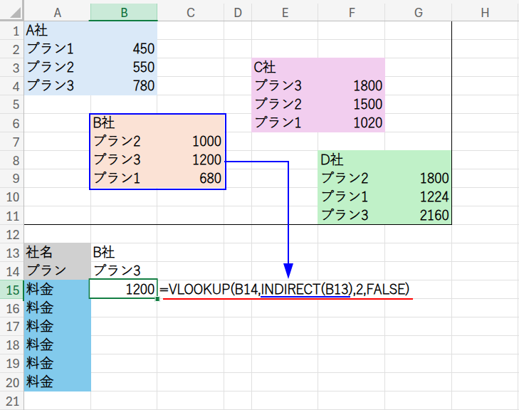Click the プラン label in row 14
This screenshot has width=519, height=410.
[x=57, y=271]
